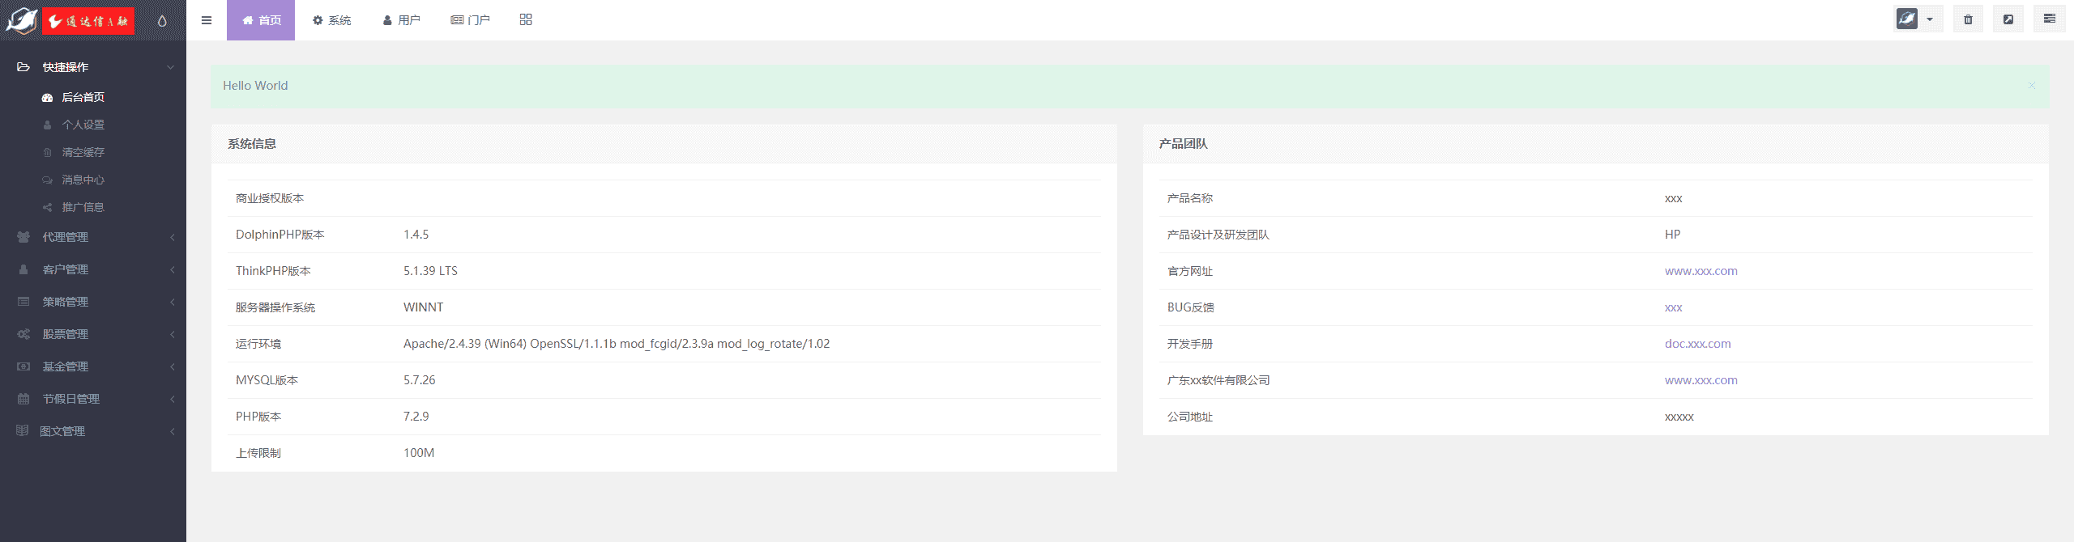This screenshot has width=2074, height=542.
Task: Open 广东xx软件有限公司 www.xxx.com link
Action: [x=1701, y=380]
